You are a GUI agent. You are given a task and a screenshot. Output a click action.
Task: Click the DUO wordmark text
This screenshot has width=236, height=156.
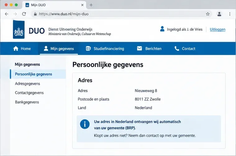click(x=37, y=31)
